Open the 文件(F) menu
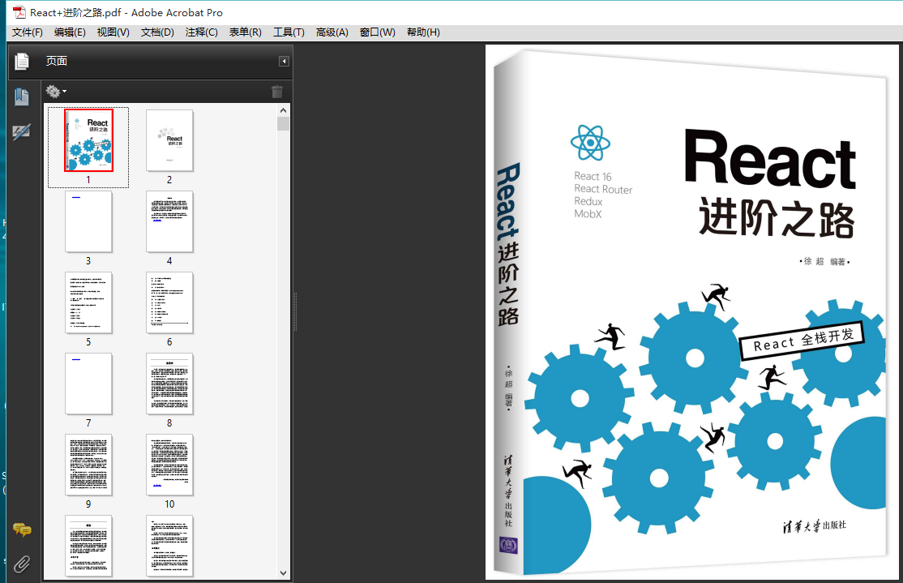Viewport: 903px width, 583px height. (x=27, y=32)
